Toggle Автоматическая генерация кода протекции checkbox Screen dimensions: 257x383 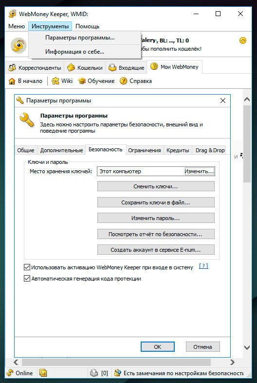(x=27, y=279)
